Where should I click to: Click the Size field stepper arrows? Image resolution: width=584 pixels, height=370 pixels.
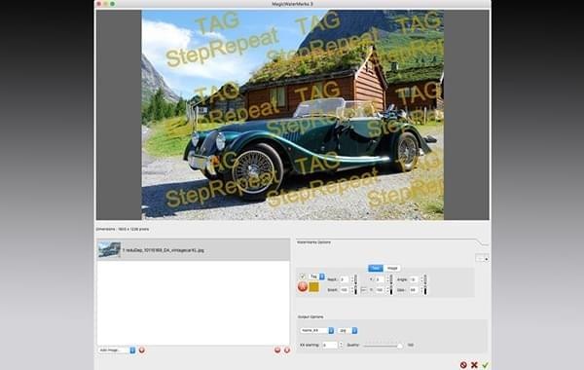pos(421,290)
